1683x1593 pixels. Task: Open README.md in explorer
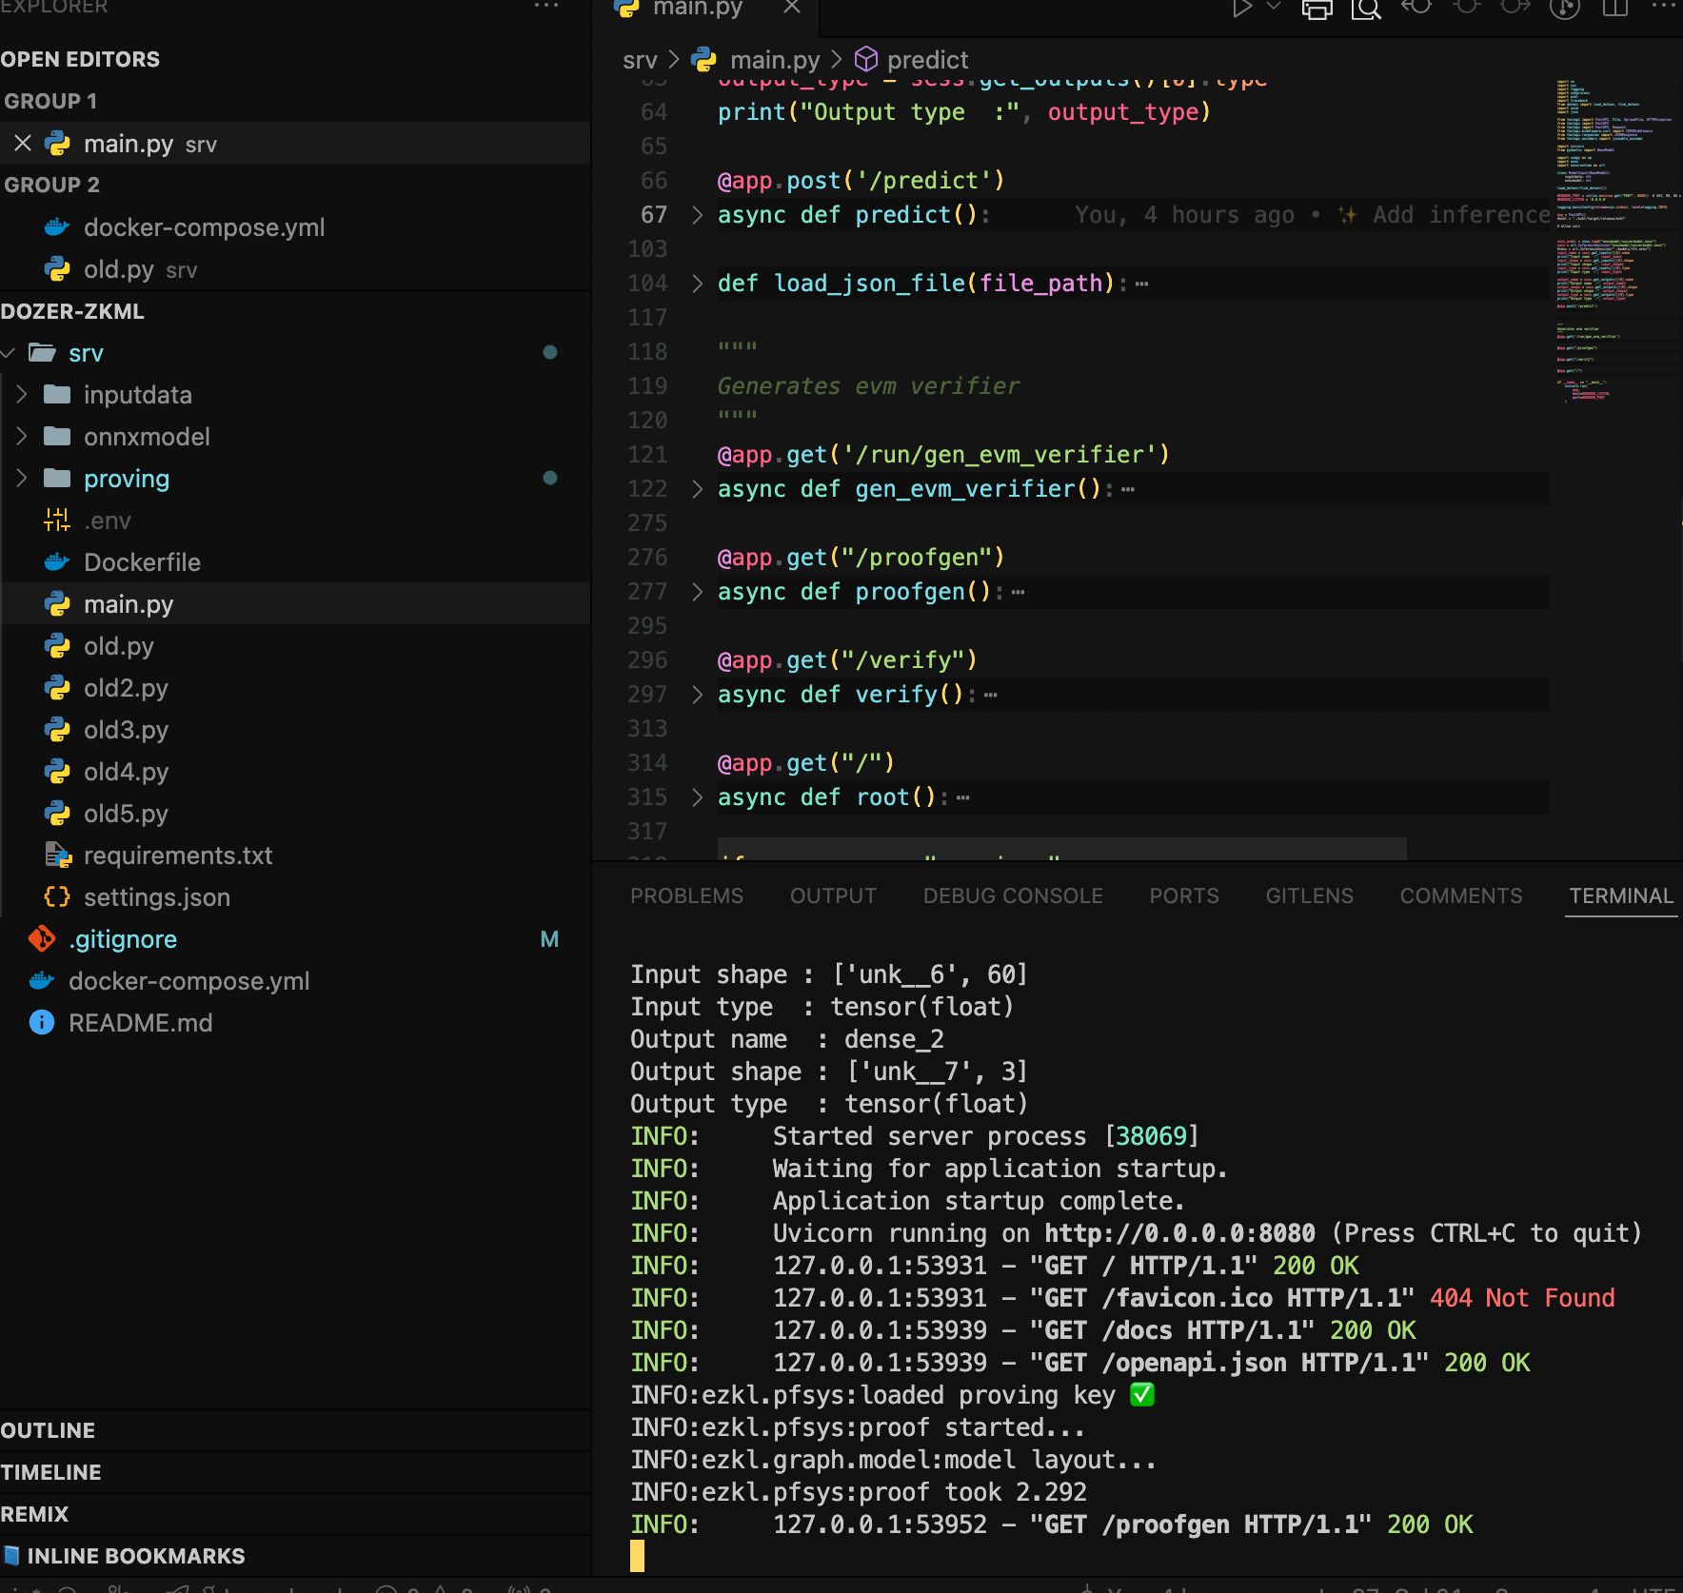(x=141, y=1023)
